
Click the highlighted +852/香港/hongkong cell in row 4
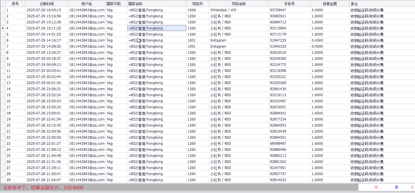point(157,28)
